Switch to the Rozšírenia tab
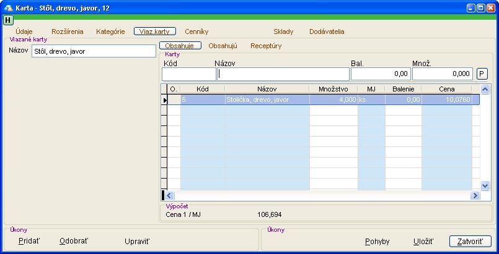The height and width of the screenshot is (254, 499). [68, 32]
